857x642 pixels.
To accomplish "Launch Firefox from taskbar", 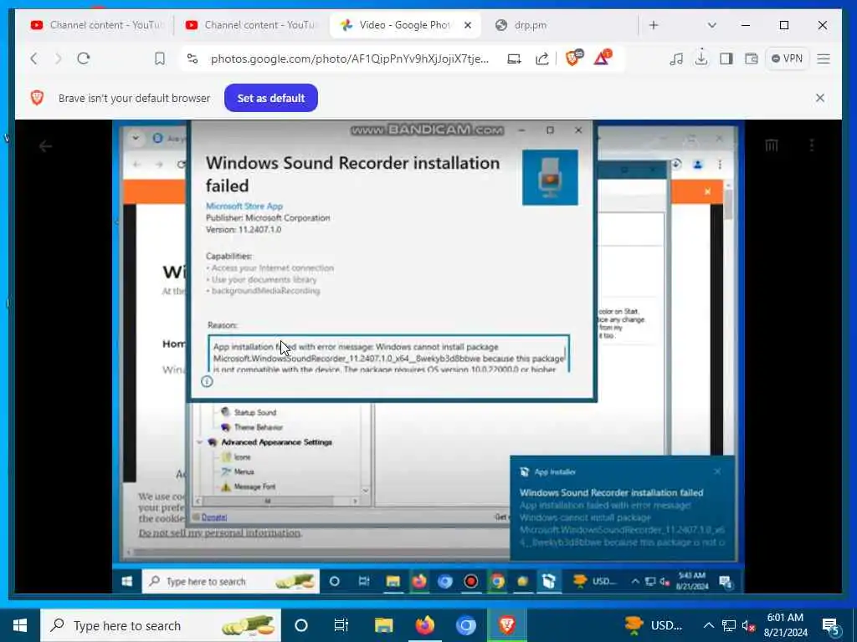I will (x=424, y=625).
